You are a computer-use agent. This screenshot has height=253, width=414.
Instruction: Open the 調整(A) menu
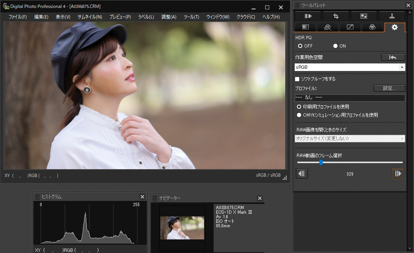coord(169,17)
